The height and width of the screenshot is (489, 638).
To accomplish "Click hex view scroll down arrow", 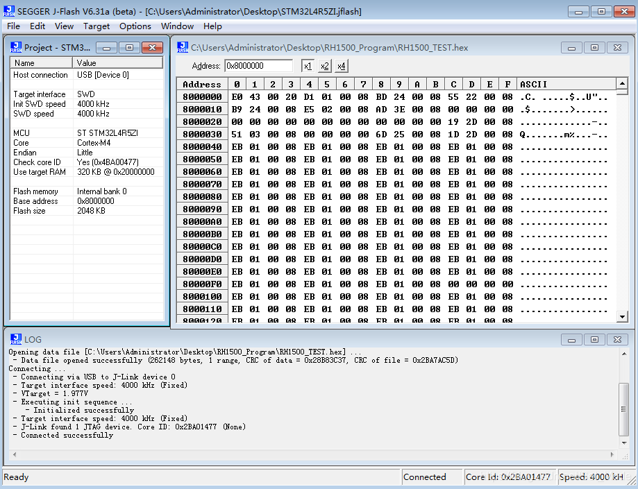I will click(622, 316).
